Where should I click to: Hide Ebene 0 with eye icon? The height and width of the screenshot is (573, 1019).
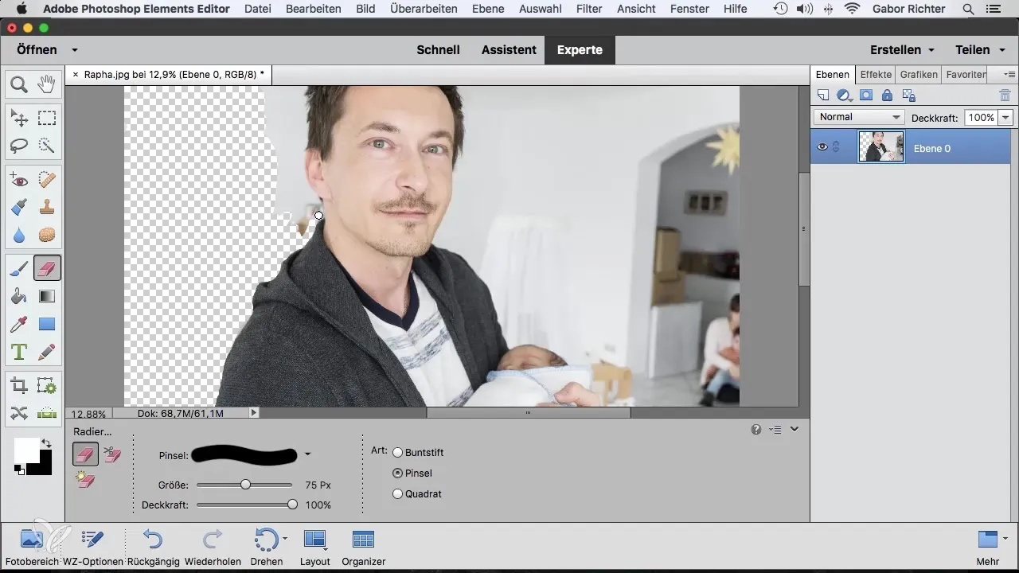click(x=823, y=147)
